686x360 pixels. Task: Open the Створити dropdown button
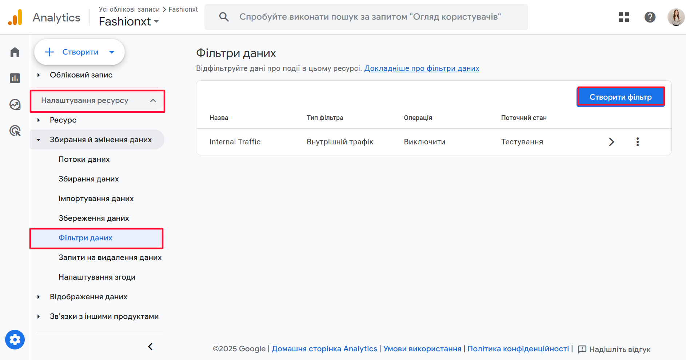click(x=79, y=52)
